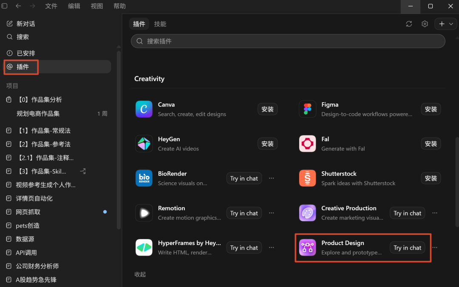Click the Product Design plugin icon
The image size is (459, 287).
[307, 248]
